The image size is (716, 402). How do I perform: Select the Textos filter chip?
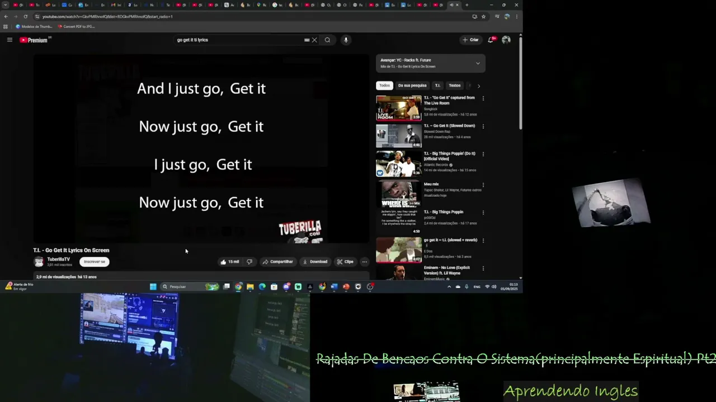pos(455,85)
